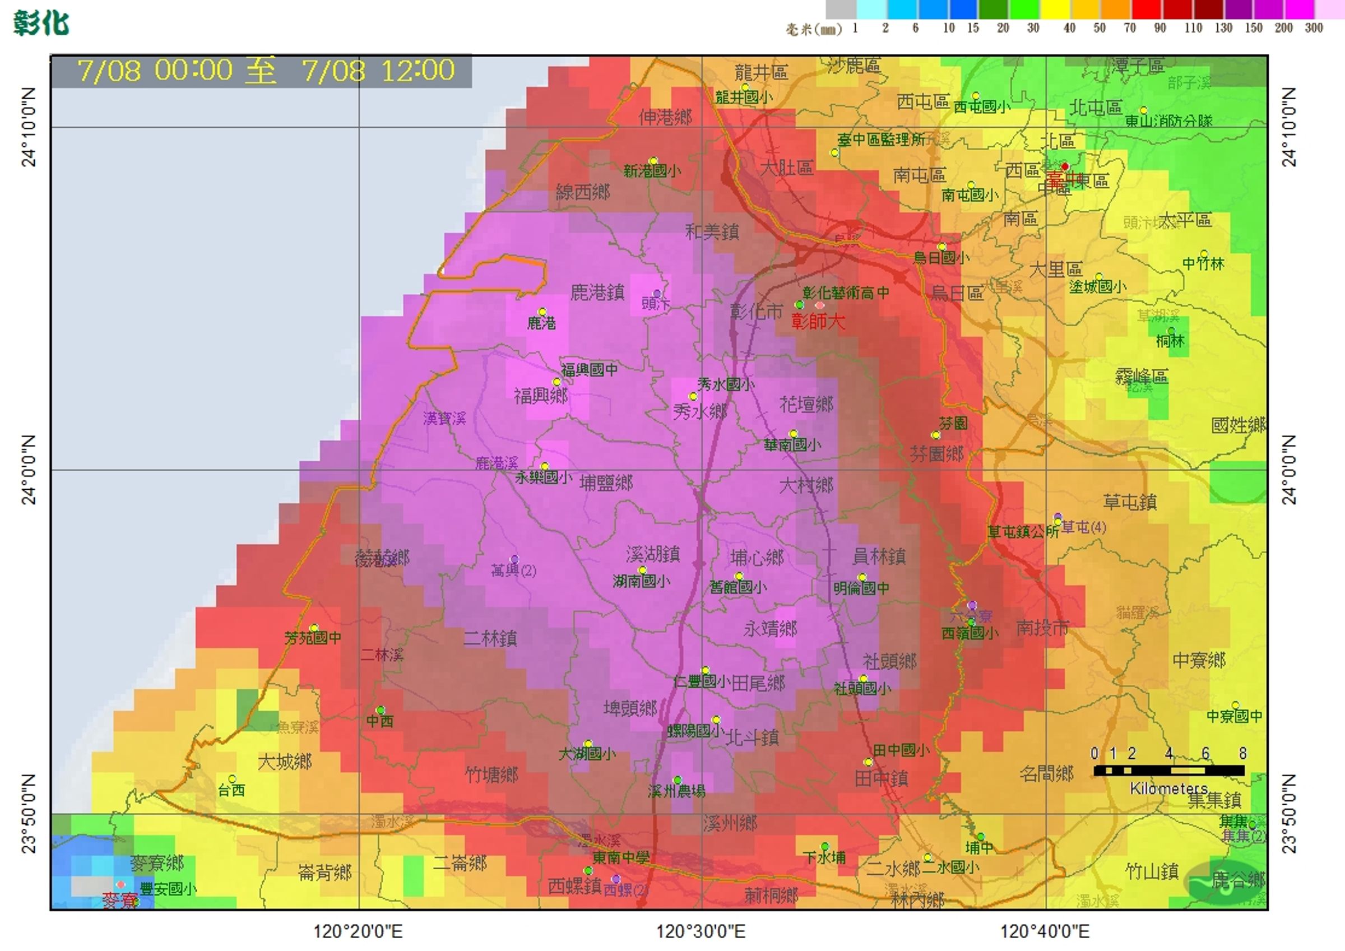Click the station marker beside 福興國中

pyautogui.click(x=557, y=382)
